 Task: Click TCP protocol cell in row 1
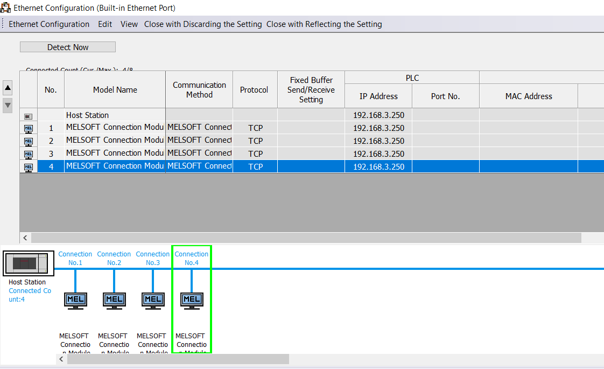[255, 128]
